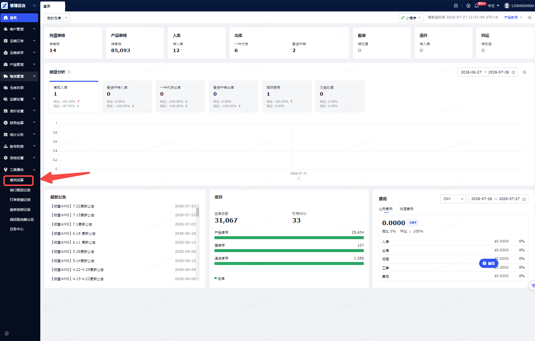
Task: Click the download center icon in header
Action: click(x=468, y=6)
